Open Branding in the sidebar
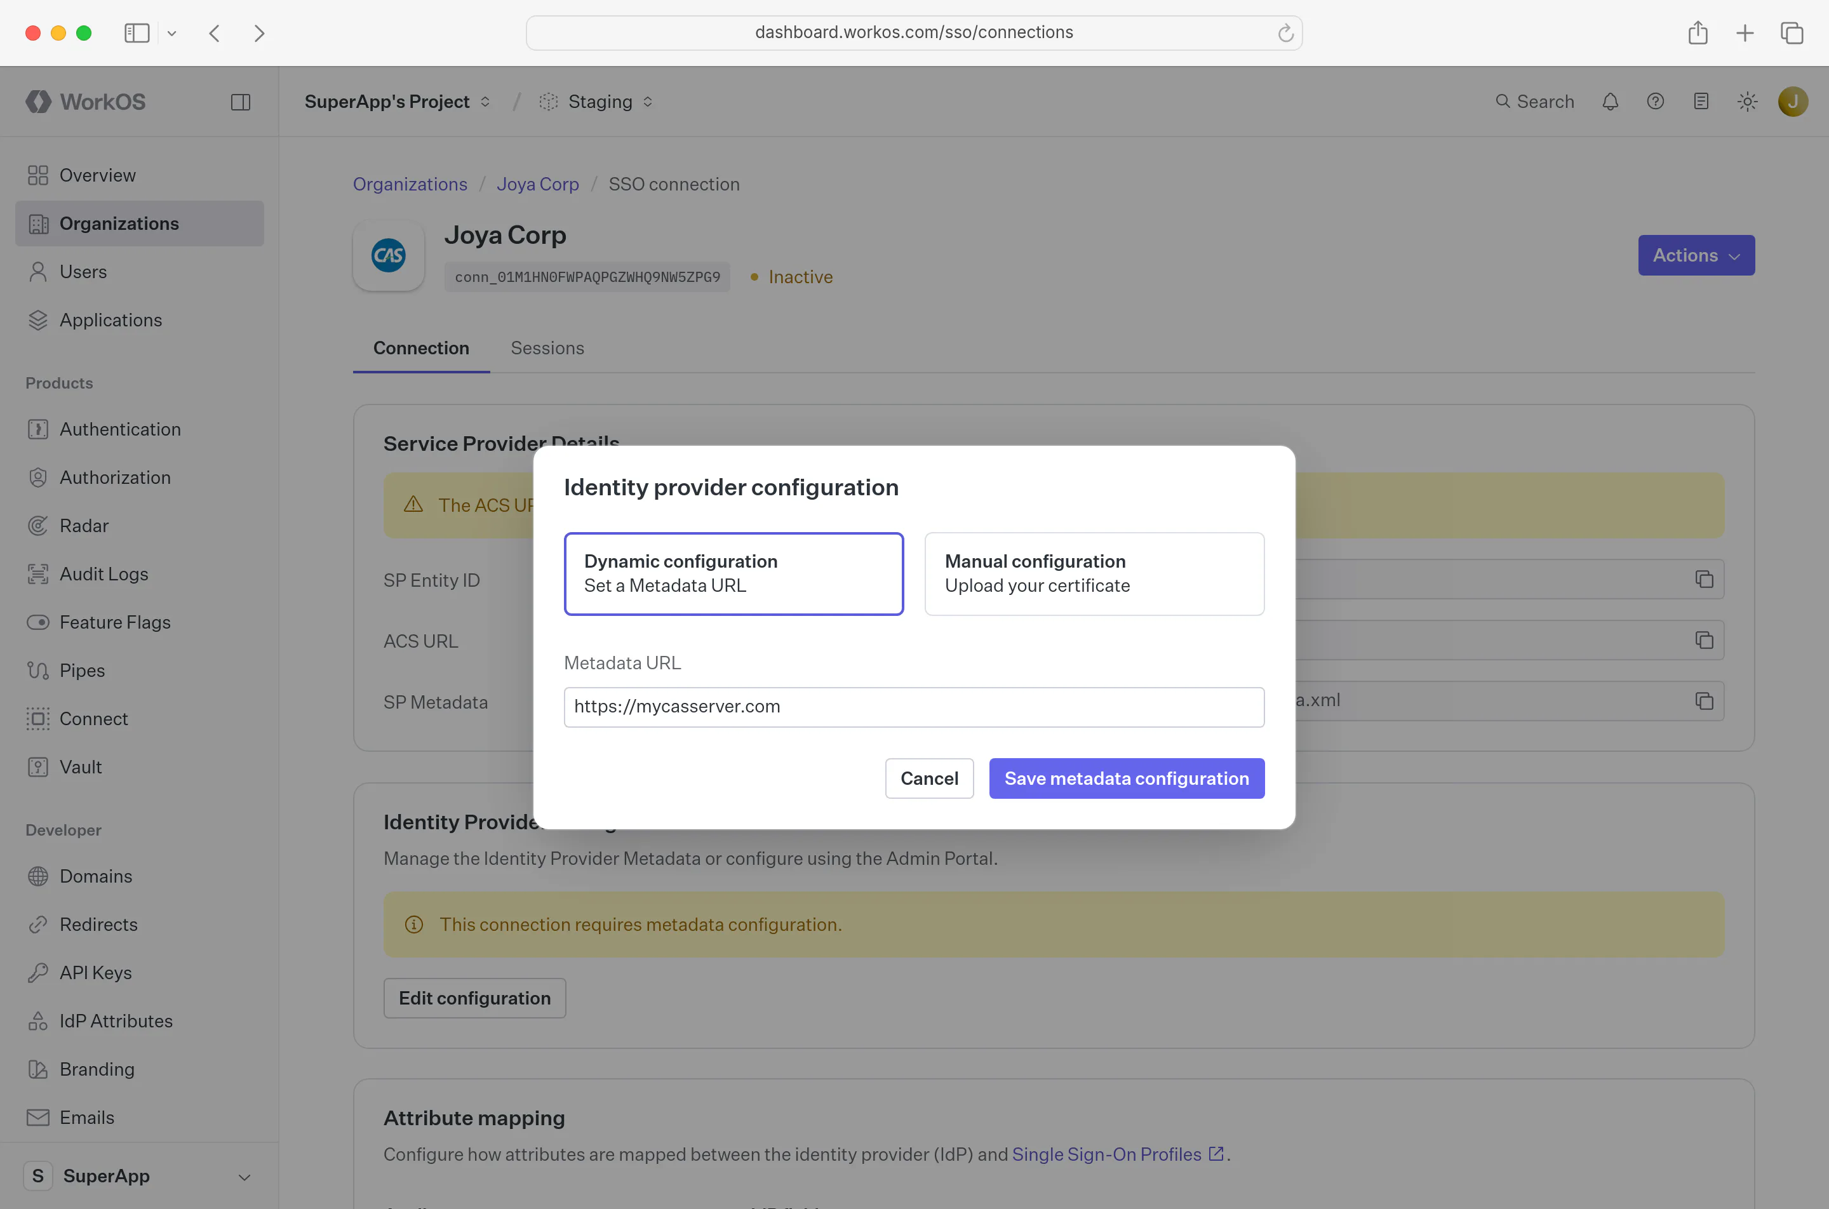This screenshot has height=1209, width=1829. [x=140, y=1069]
